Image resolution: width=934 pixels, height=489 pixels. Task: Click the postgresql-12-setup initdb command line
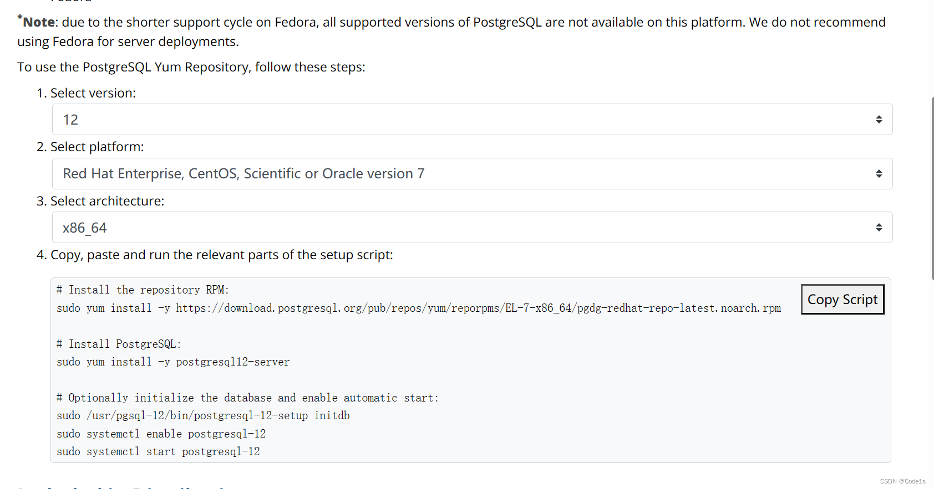203,416
